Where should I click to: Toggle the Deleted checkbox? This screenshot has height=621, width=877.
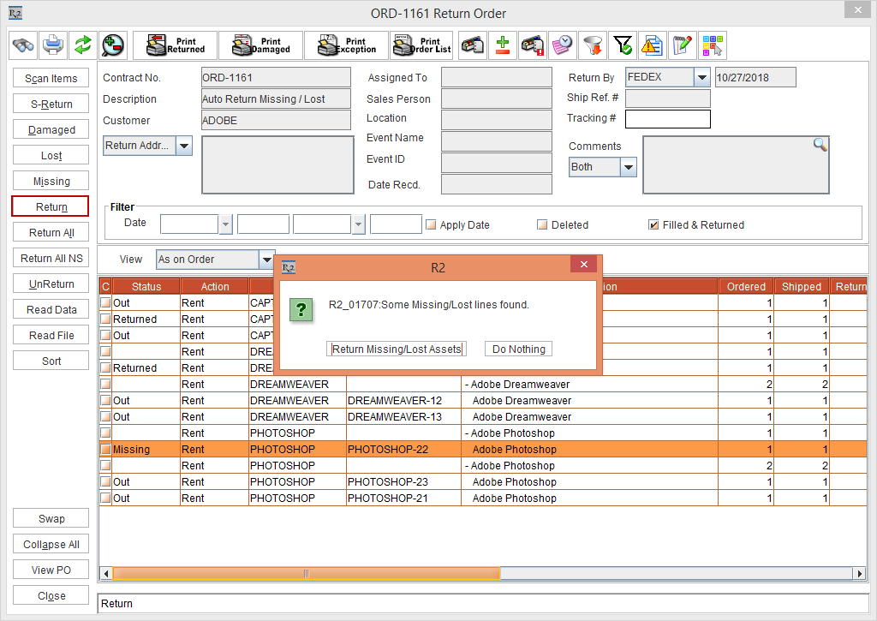(542, 225)
